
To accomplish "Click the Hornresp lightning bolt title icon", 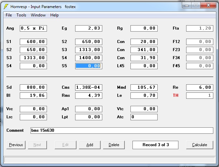I will click(x=6, y=6).
